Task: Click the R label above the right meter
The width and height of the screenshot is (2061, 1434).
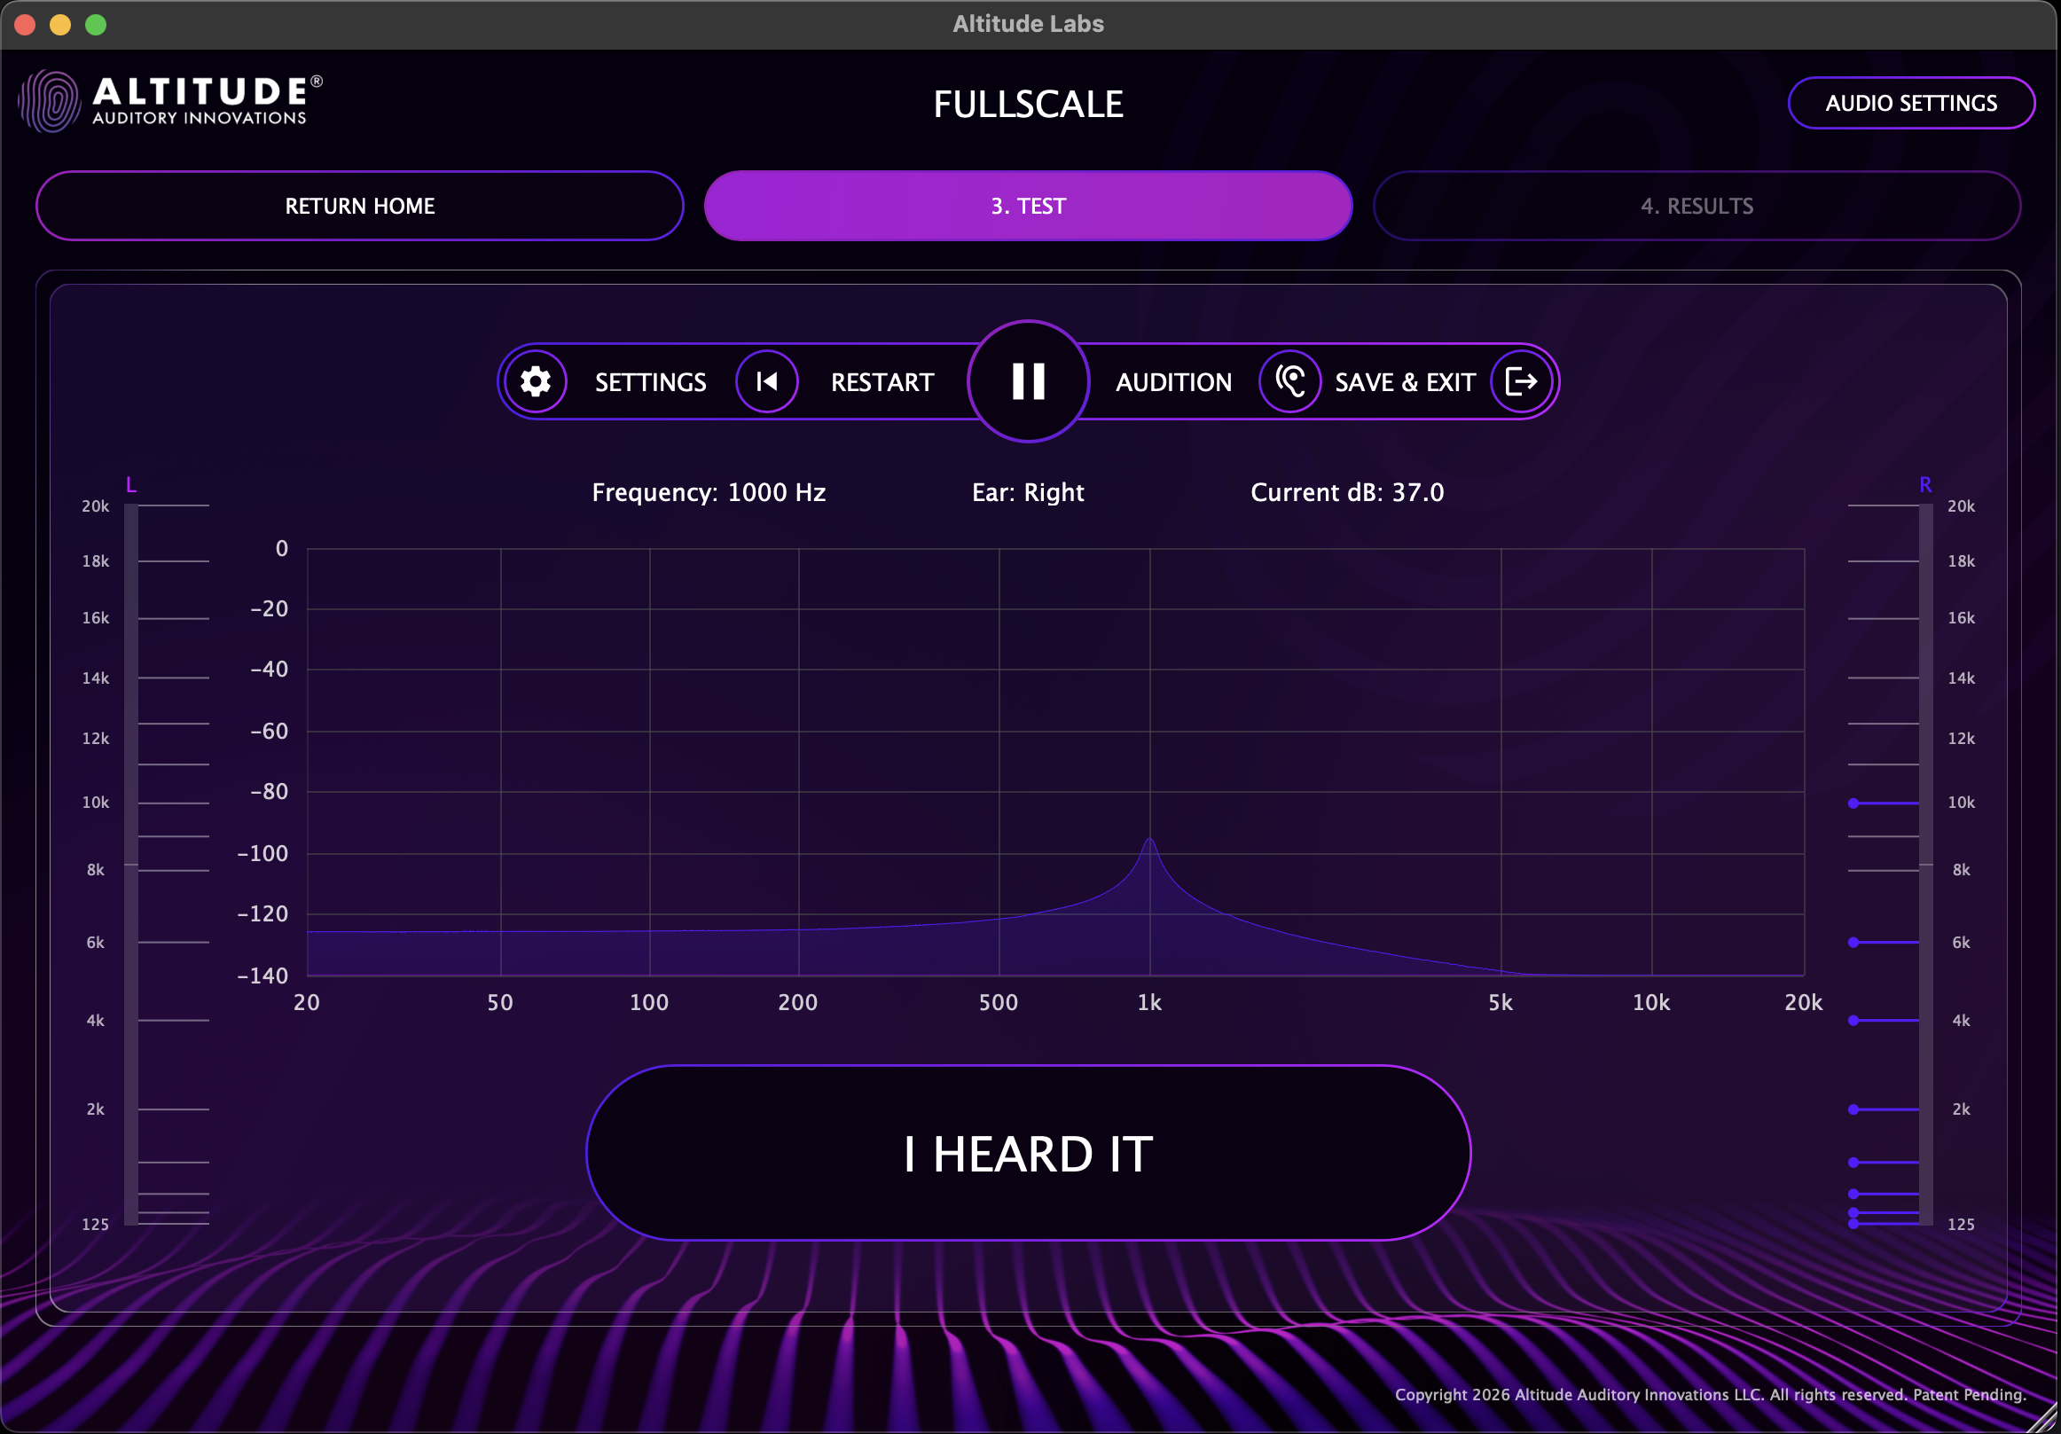Action: tap(1925, 484)
